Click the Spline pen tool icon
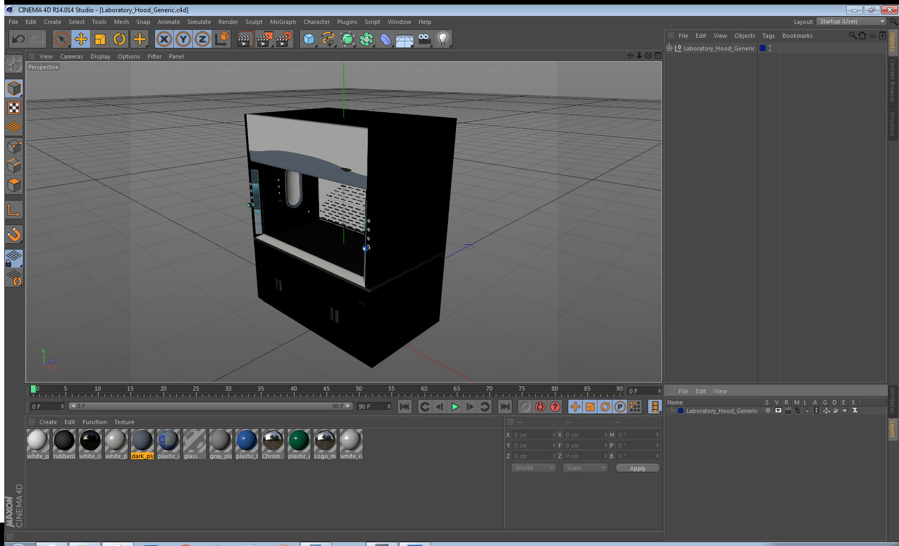The height and width of the screenshot is (546, 899). point(328,39)
